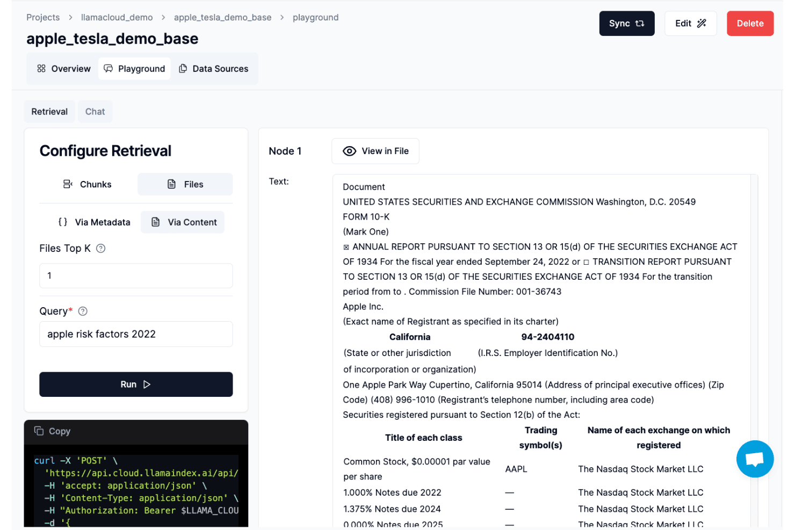Click the 'Title of each class' header
Viewport: 795px width, 530px height.
(424, 438)
